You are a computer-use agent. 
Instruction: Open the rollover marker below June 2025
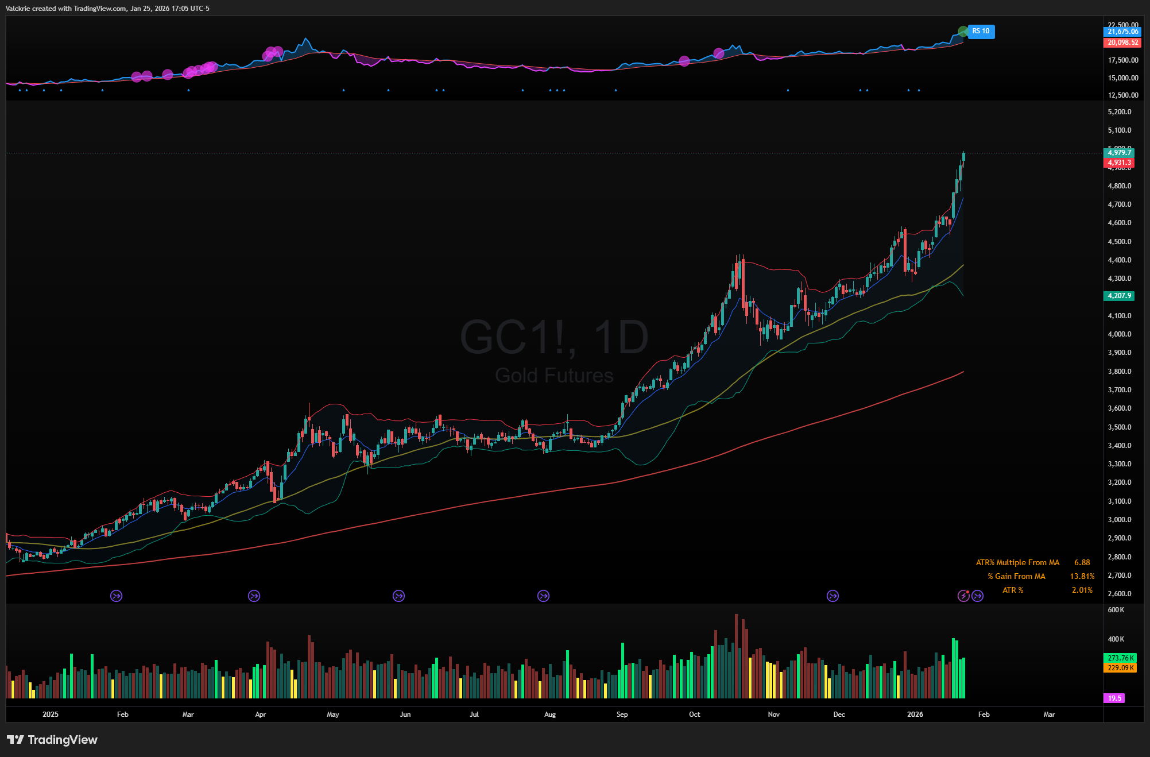point(399,596)
